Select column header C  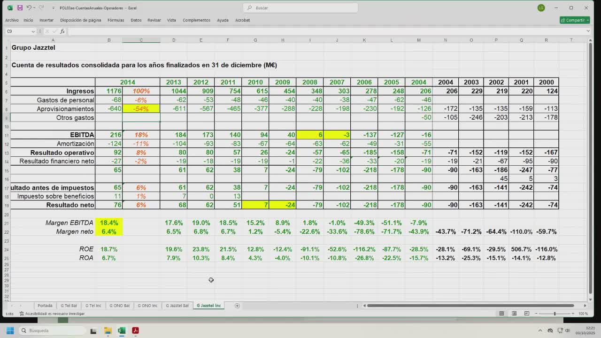(x=141, y=40)
